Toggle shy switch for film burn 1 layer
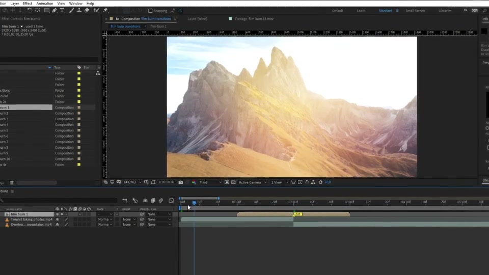489x275 pixels. (57, 214)
